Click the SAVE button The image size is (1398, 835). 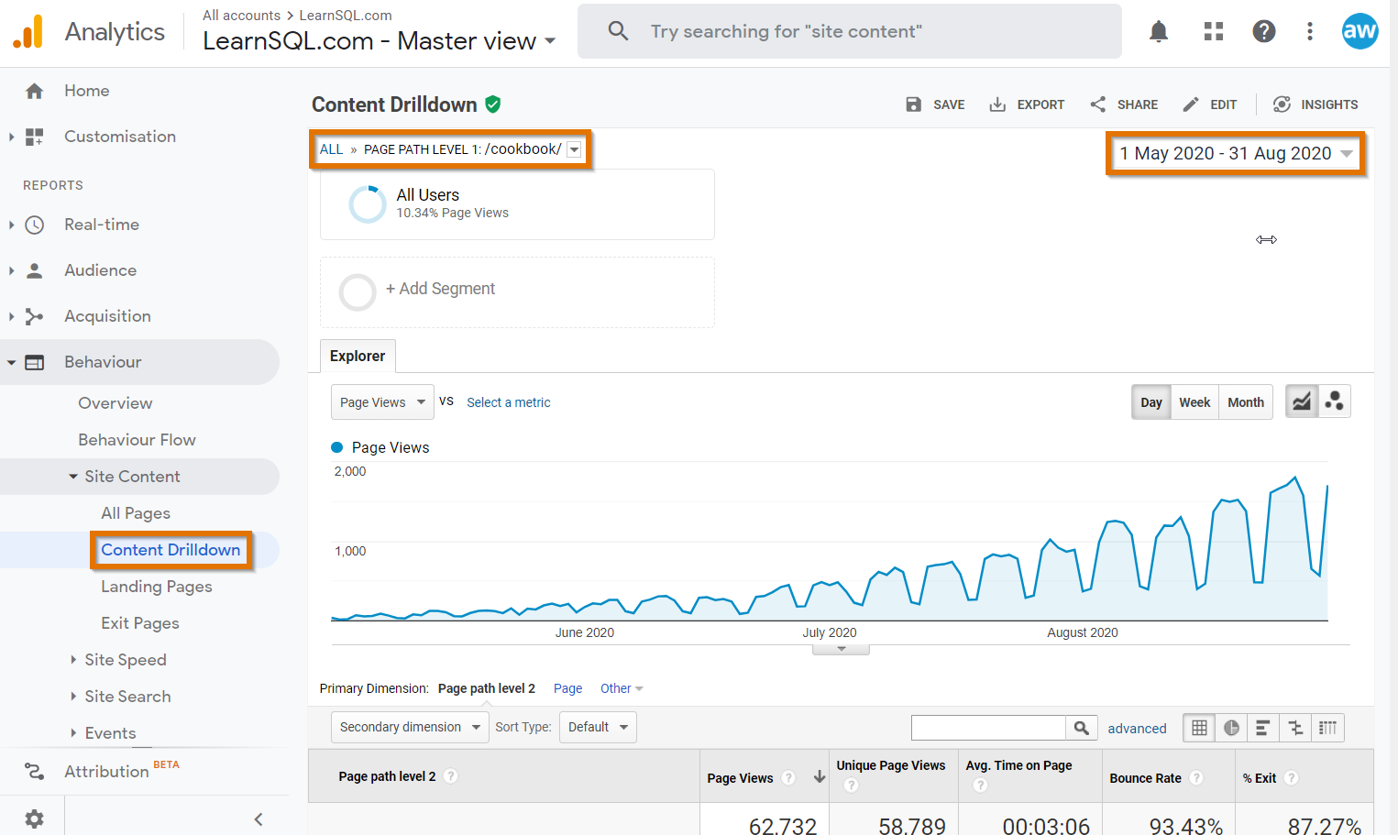935,104
